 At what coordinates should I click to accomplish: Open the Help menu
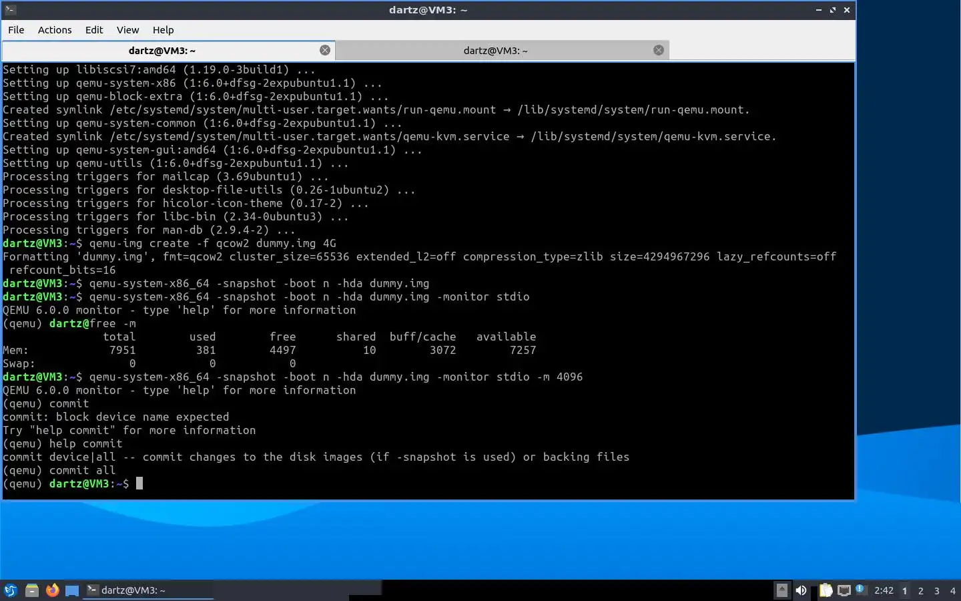163,30
